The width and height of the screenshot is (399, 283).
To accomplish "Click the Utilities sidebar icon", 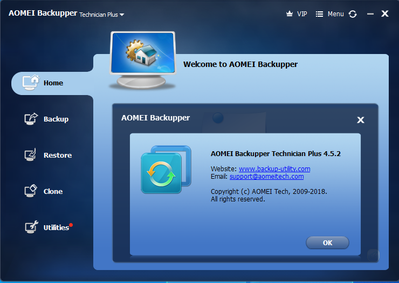I will 31,227.
